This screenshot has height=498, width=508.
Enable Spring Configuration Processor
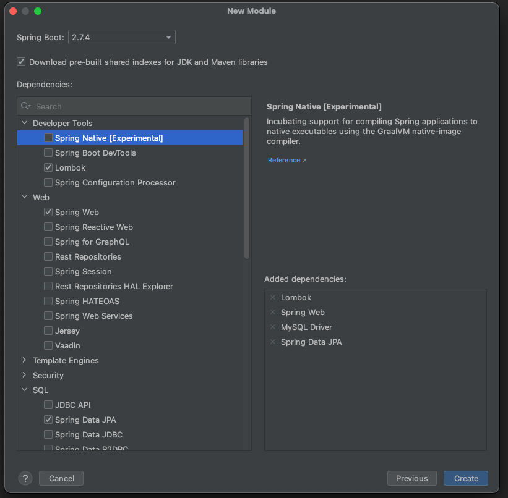pyautogui.click(x=48, y=182)
